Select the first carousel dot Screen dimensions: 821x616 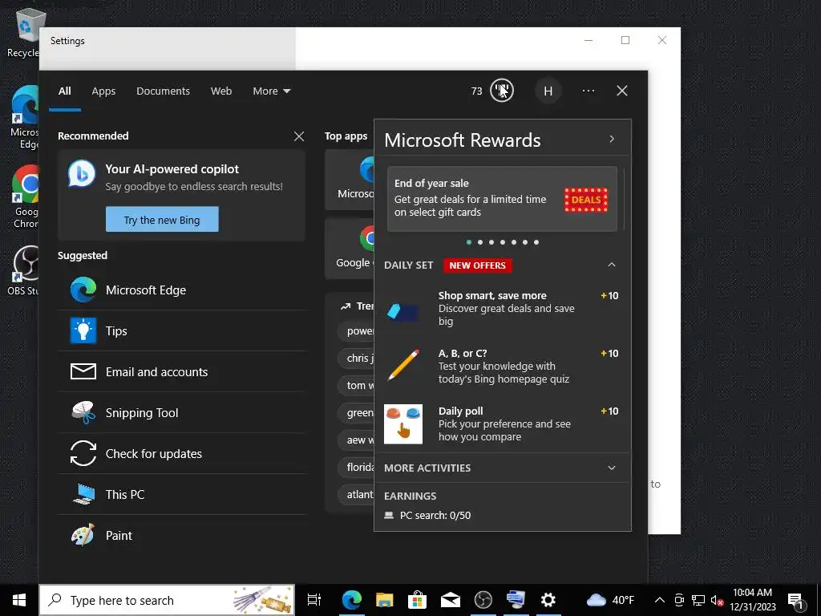coord(468,242)
